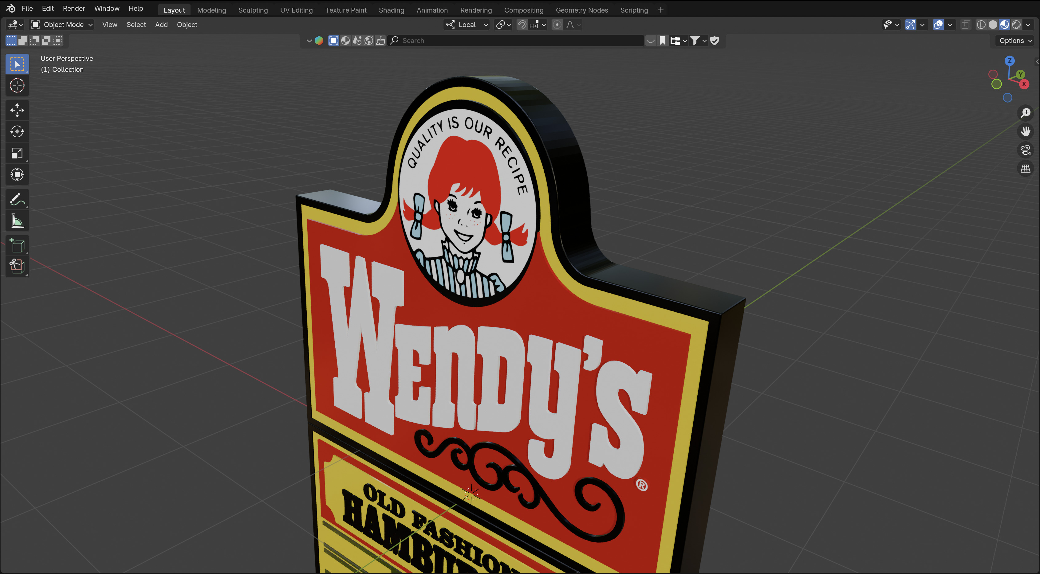Click the zoom magnifier viewport icon
The image size is (1040, 574).
click(x=1026, y=112)
